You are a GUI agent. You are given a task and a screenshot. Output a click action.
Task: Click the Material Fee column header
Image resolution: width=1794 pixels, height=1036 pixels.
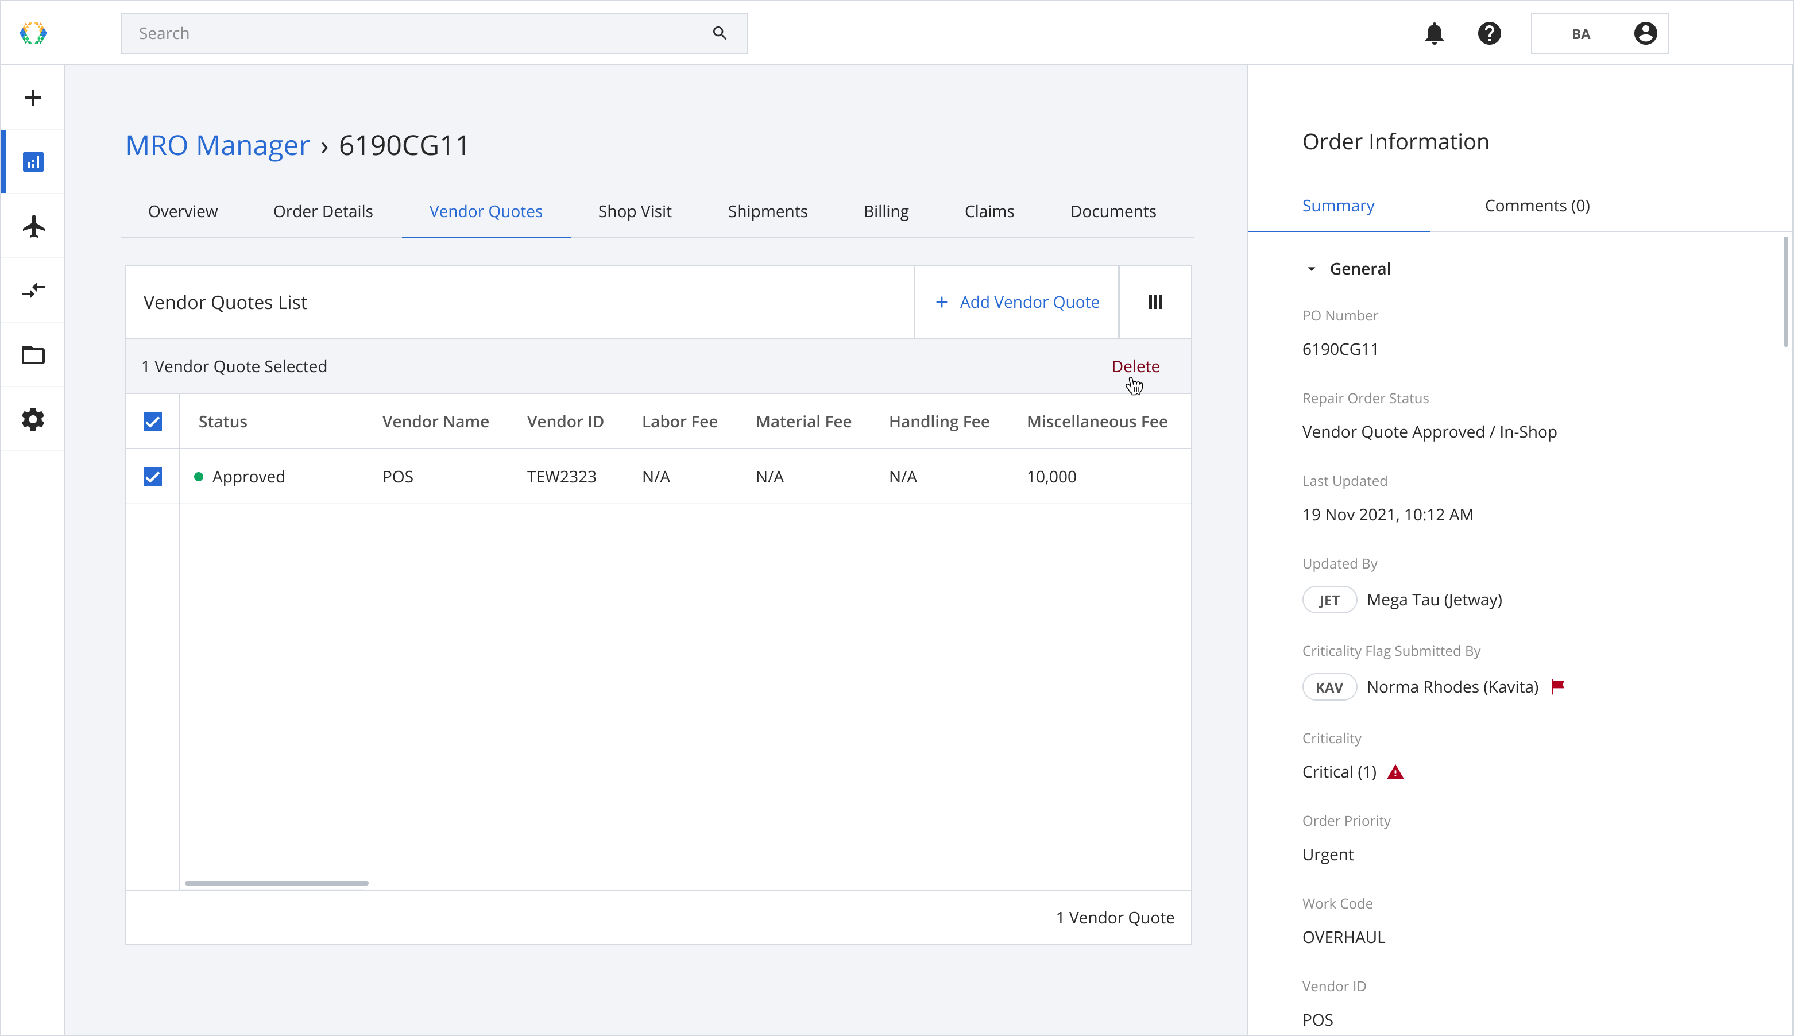click(x=803, y=422)
